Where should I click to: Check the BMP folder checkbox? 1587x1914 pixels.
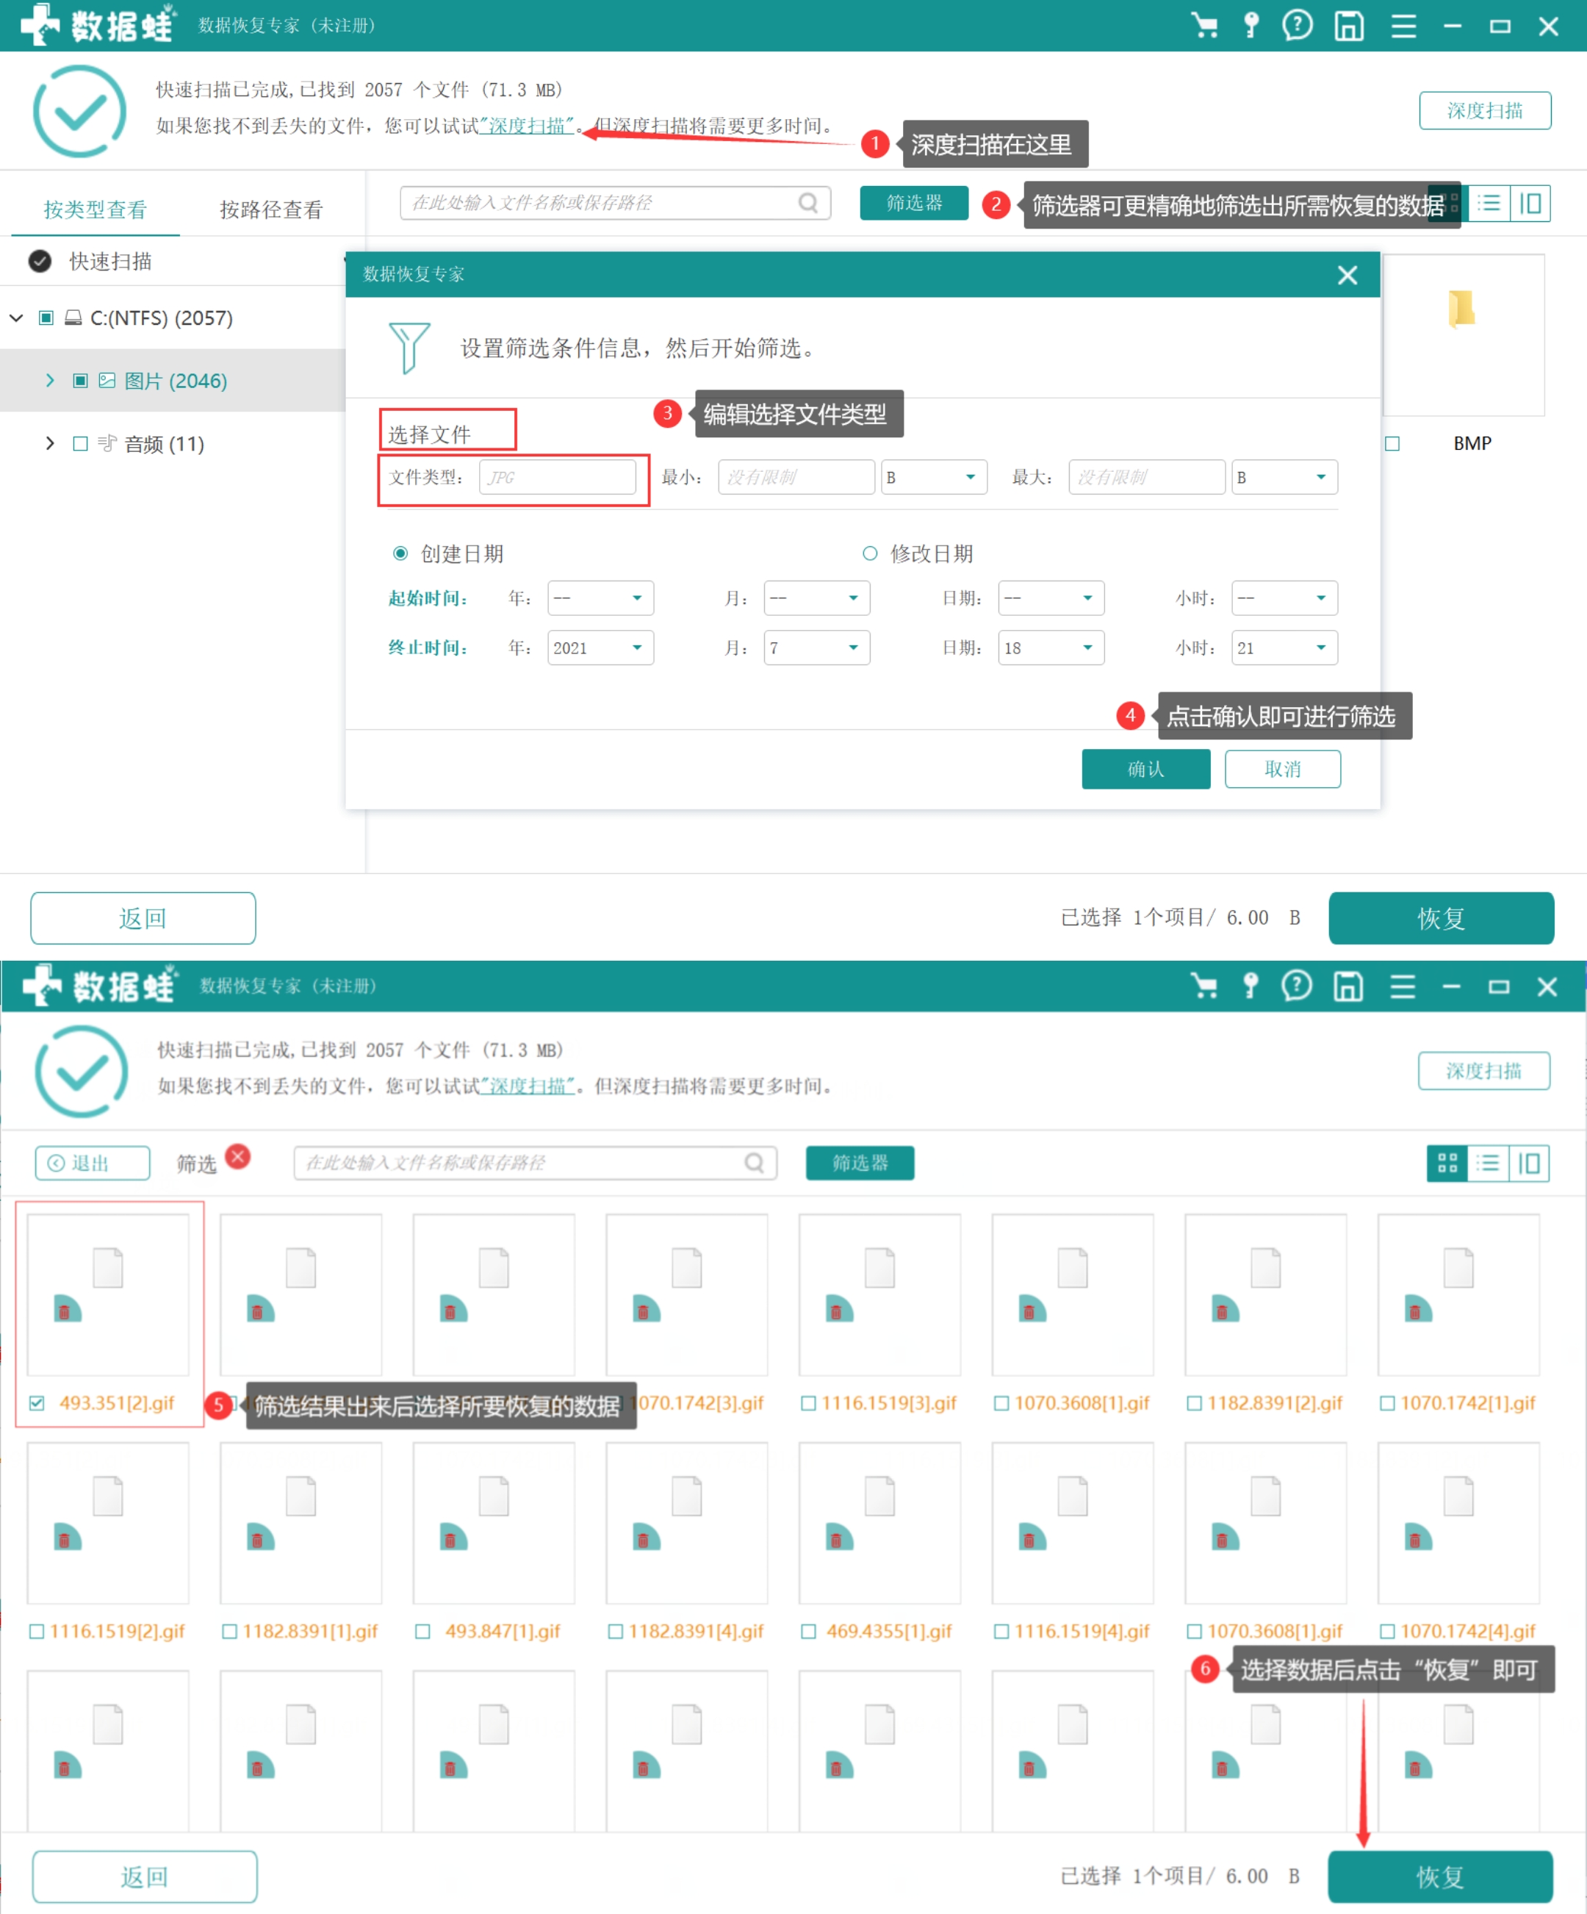pos(1392,444)
